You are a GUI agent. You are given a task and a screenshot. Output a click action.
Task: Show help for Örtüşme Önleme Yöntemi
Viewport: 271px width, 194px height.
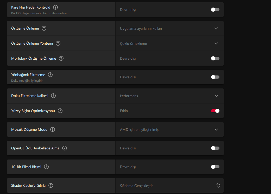click(58, 43)
